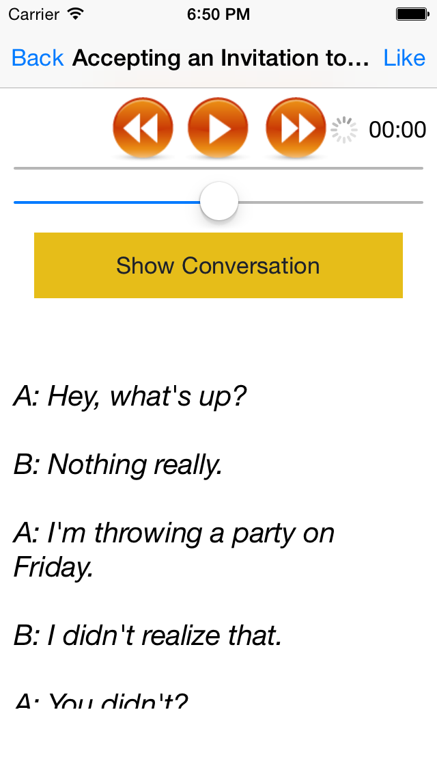
Task: Select the line "B: Nothing really."
Action: pyautogui.click(x=118, y=465)
